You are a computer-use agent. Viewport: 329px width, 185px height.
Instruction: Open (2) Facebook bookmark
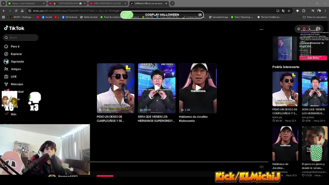pyautogui.click(x=69, y=17)
